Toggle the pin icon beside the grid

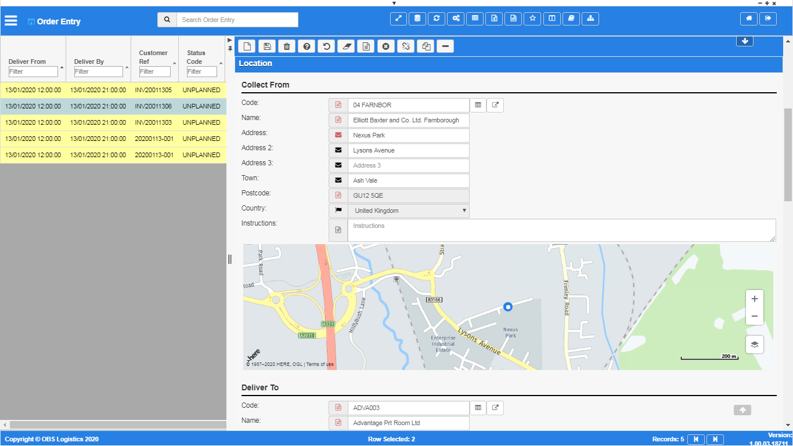tap(230, 49)
